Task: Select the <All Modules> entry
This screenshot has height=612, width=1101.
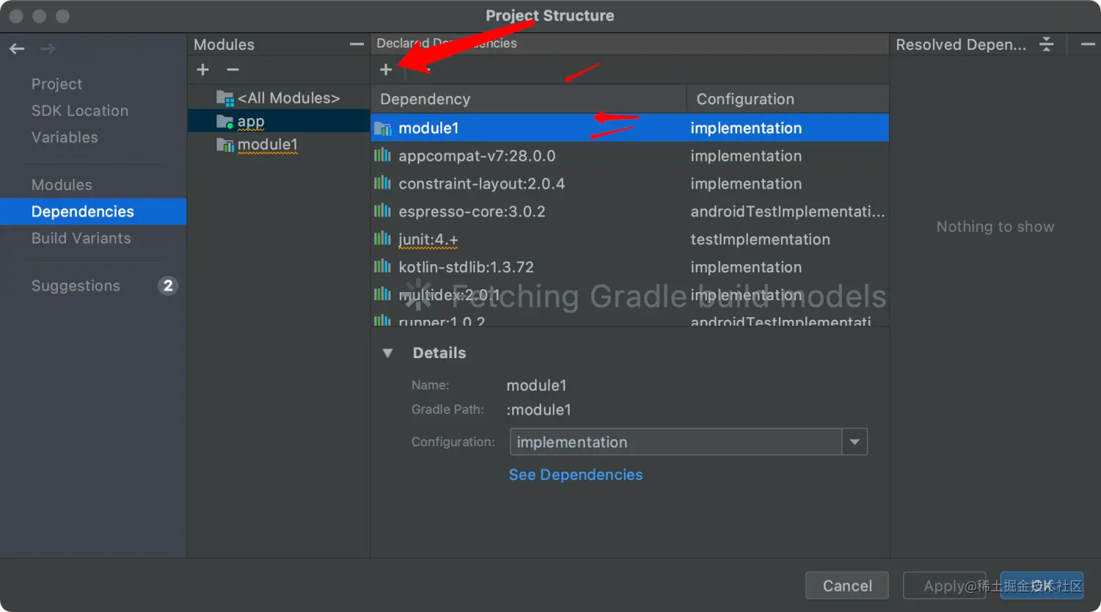Action: click(279, 98)
